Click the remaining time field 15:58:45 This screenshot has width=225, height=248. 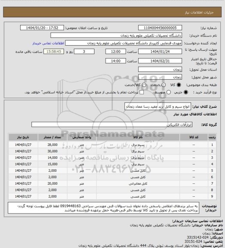pos(54,52)
